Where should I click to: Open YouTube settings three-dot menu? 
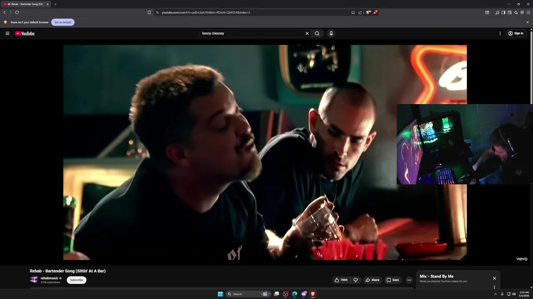pyautogui.click(x=500, y=33)
